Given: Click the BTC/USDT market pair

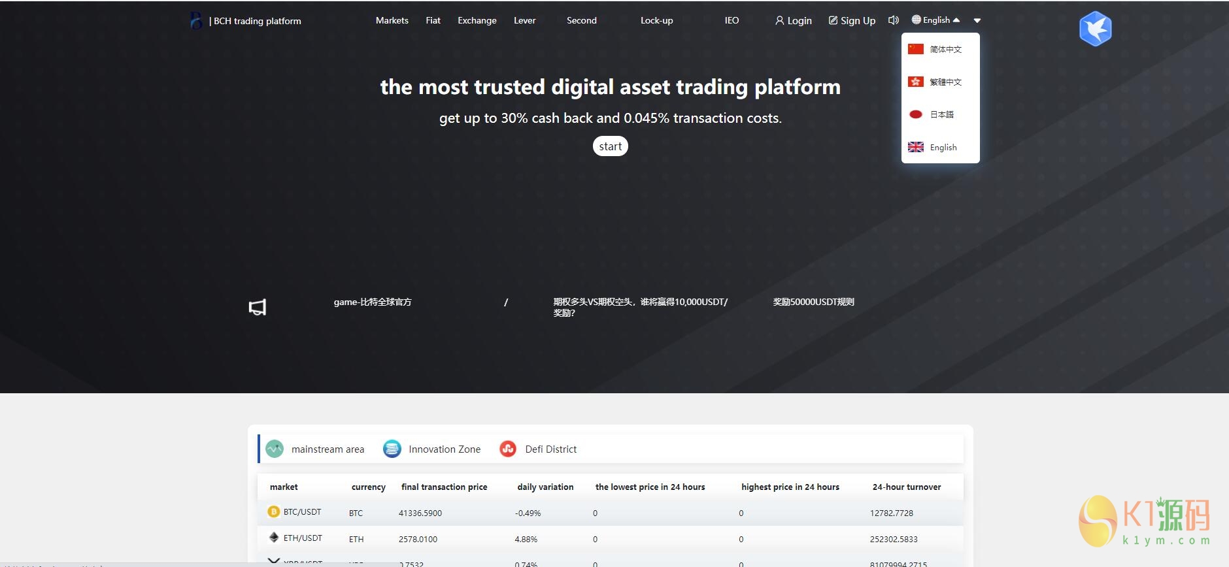Looking at the screenshot, I should (302, 512).
